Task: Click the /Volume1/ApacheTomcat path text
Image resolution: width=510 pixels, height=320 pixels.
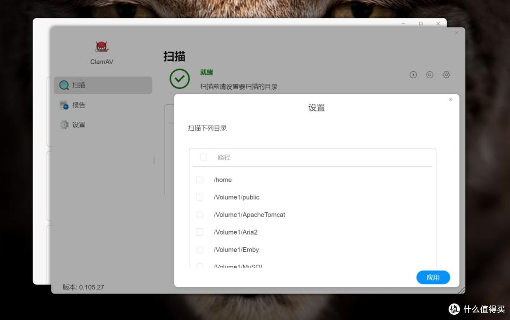Action: tap(249, 215)
